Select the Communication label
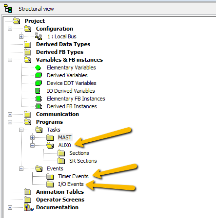 58,114
